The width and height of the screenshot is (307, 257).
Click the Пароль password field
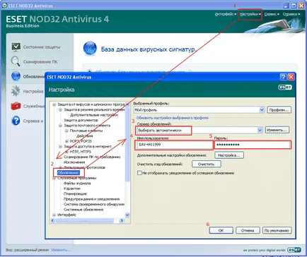[x=253, y=145]
